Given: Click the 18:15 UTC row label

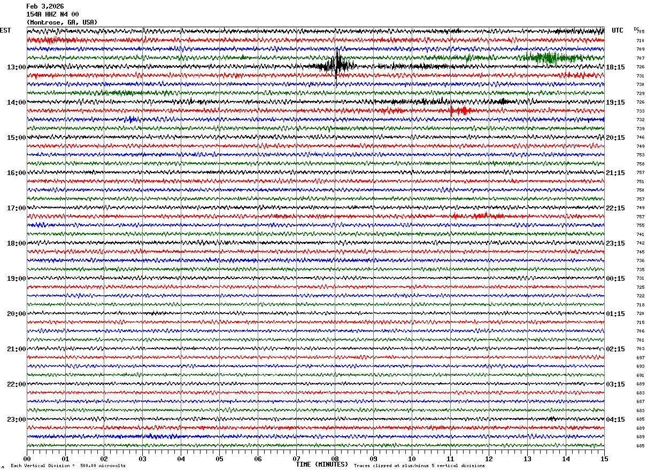Looking at the screenshot, I should point(615,67).
